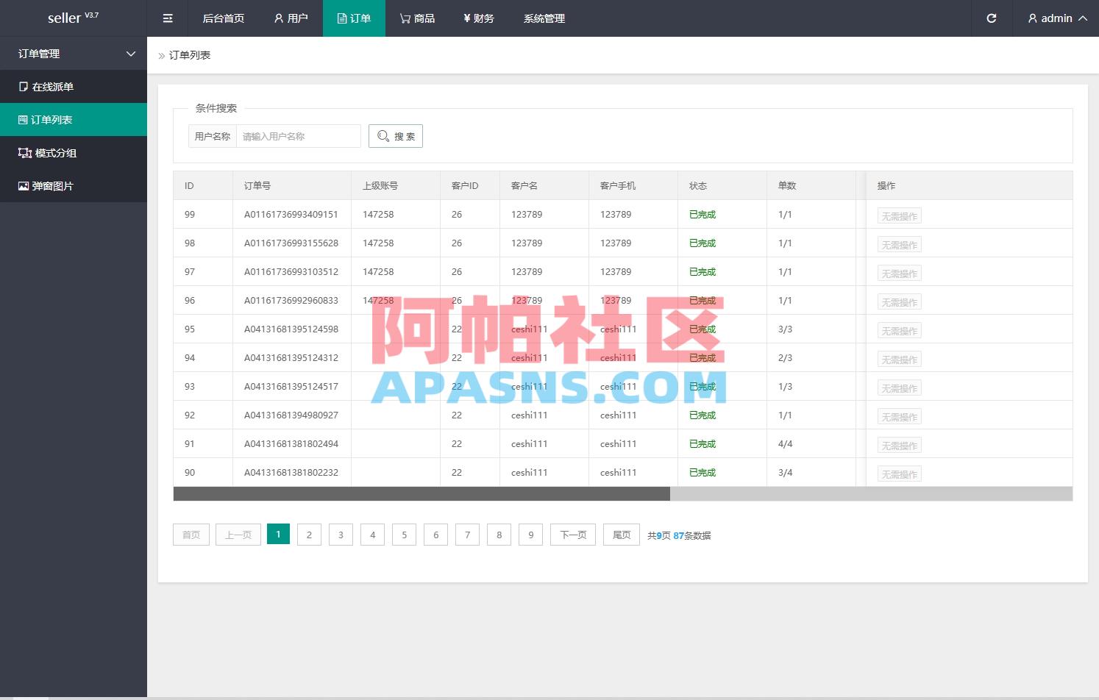
Task: Go to page 5 in pagination
Action: 404,535
